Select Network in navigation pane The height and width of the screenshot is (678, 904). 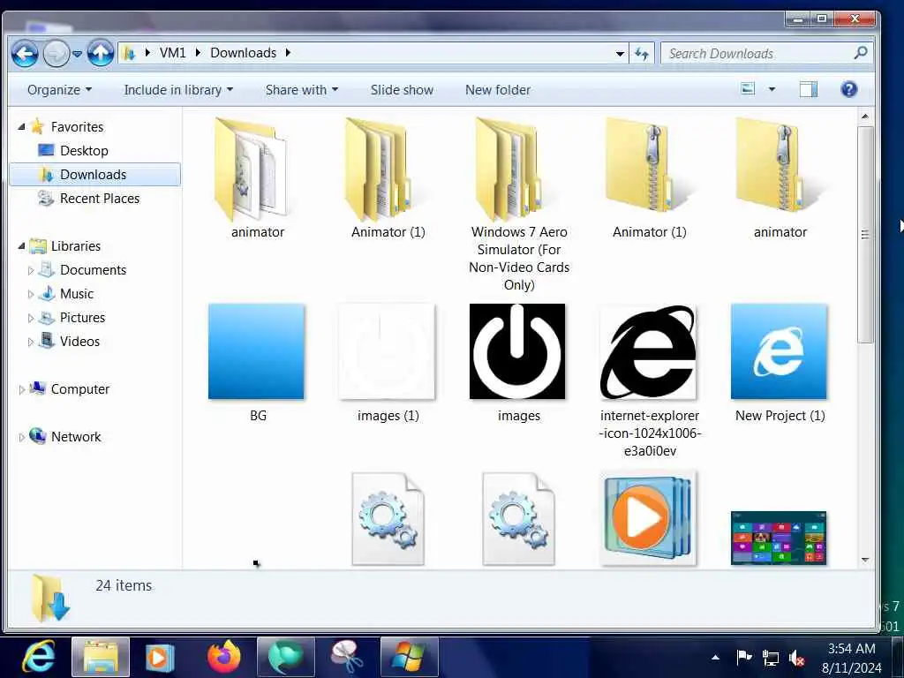(x=76, y=438)
